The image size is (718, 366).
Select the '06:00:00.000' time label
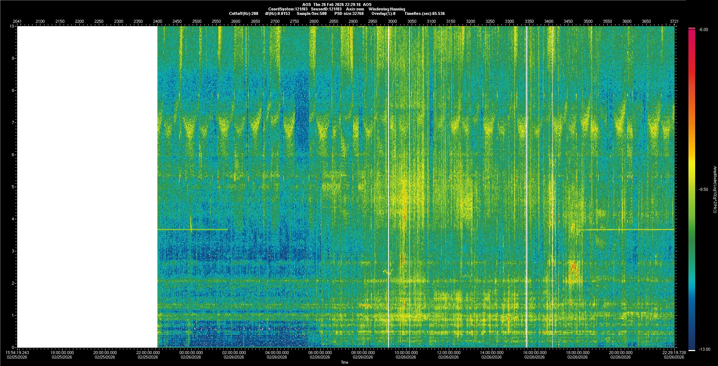320,353
